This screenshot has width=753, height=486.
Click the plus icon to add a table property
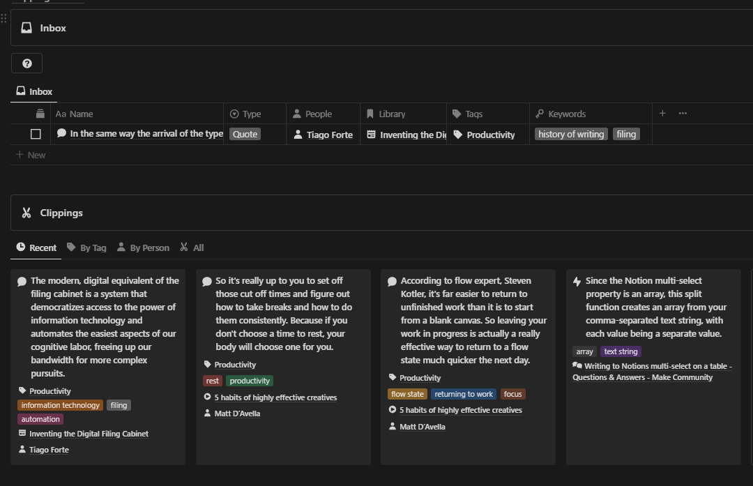point(662,113)
